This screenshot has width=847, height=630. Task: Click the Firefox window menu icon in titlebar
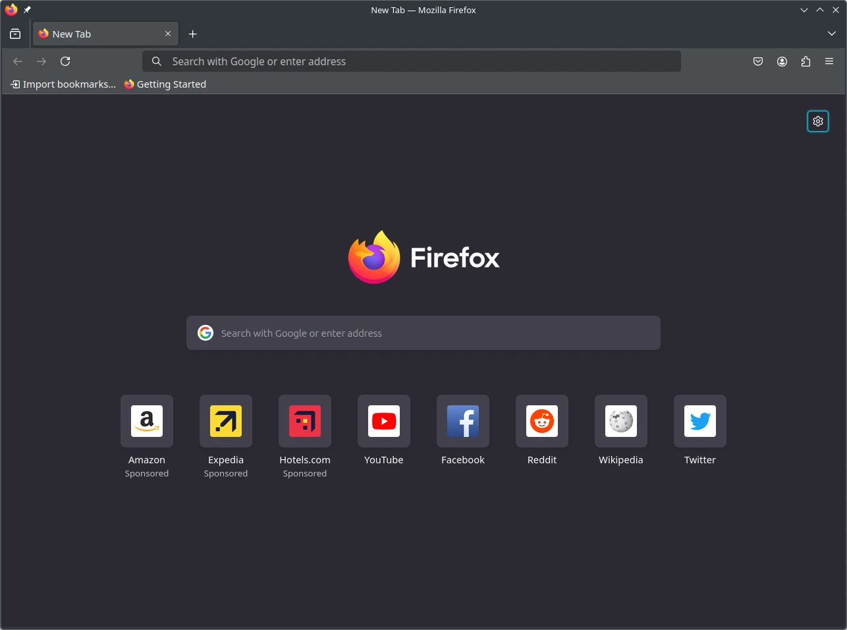(11, 10)
